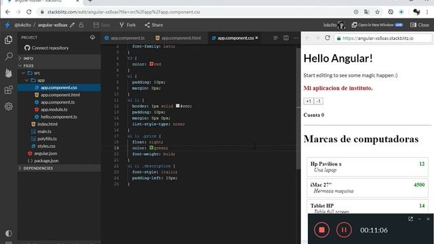Click the format document icon in editor toolbar
Viewport: 434px width, 244px height.
[276, 38]
